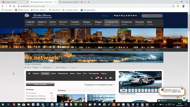Focus the site search field in header

(x=152, y=16)
